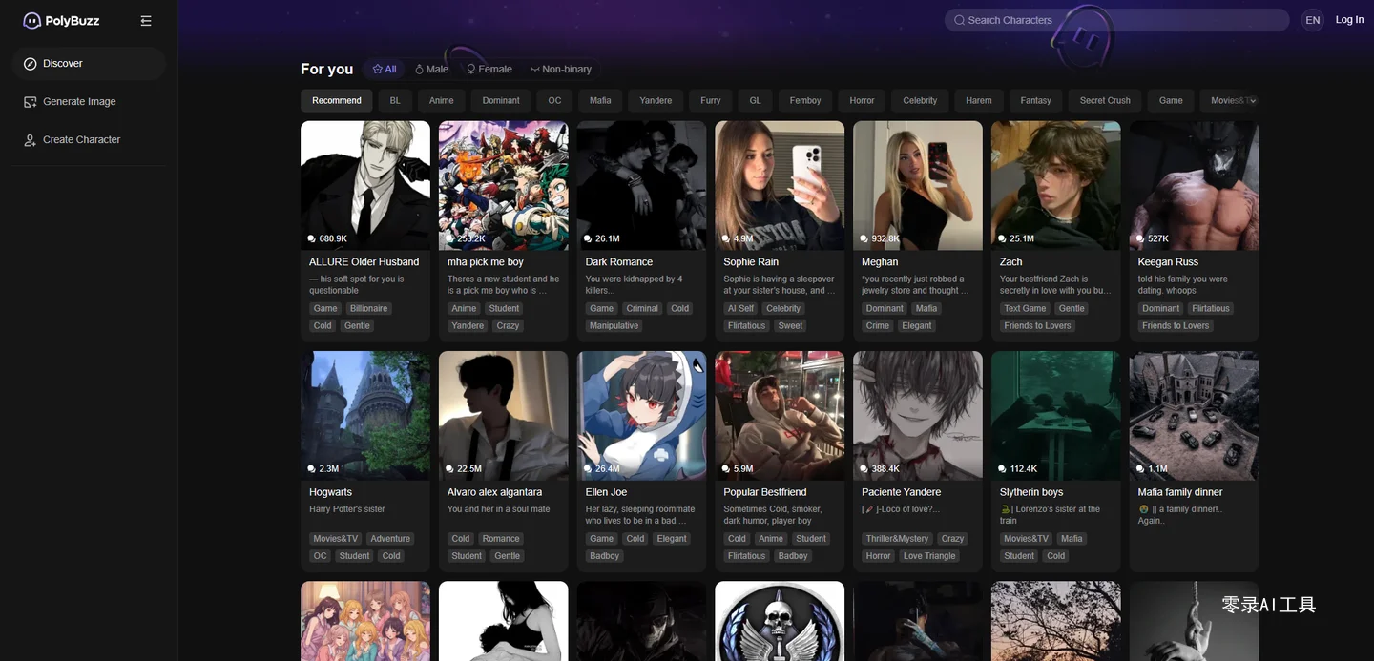Screen dimensions: 1374x661
Task: Open the Ellen Joe character thumbnail
Action: tap(641, 415)
